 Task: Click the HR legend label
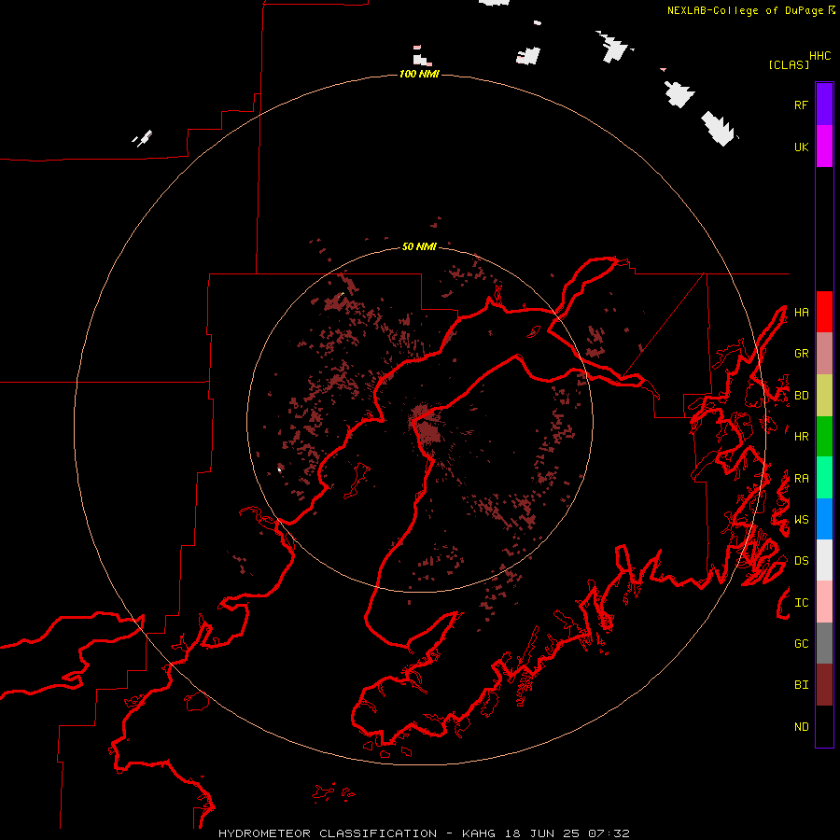(x=802, y=437)
